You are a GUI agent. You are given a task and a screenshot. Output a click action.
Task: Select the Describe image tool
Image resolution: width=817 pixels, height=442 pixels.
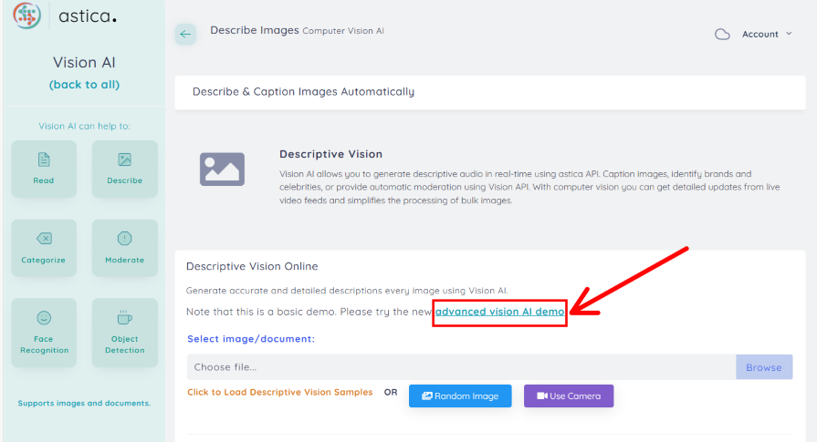(125, 169)
